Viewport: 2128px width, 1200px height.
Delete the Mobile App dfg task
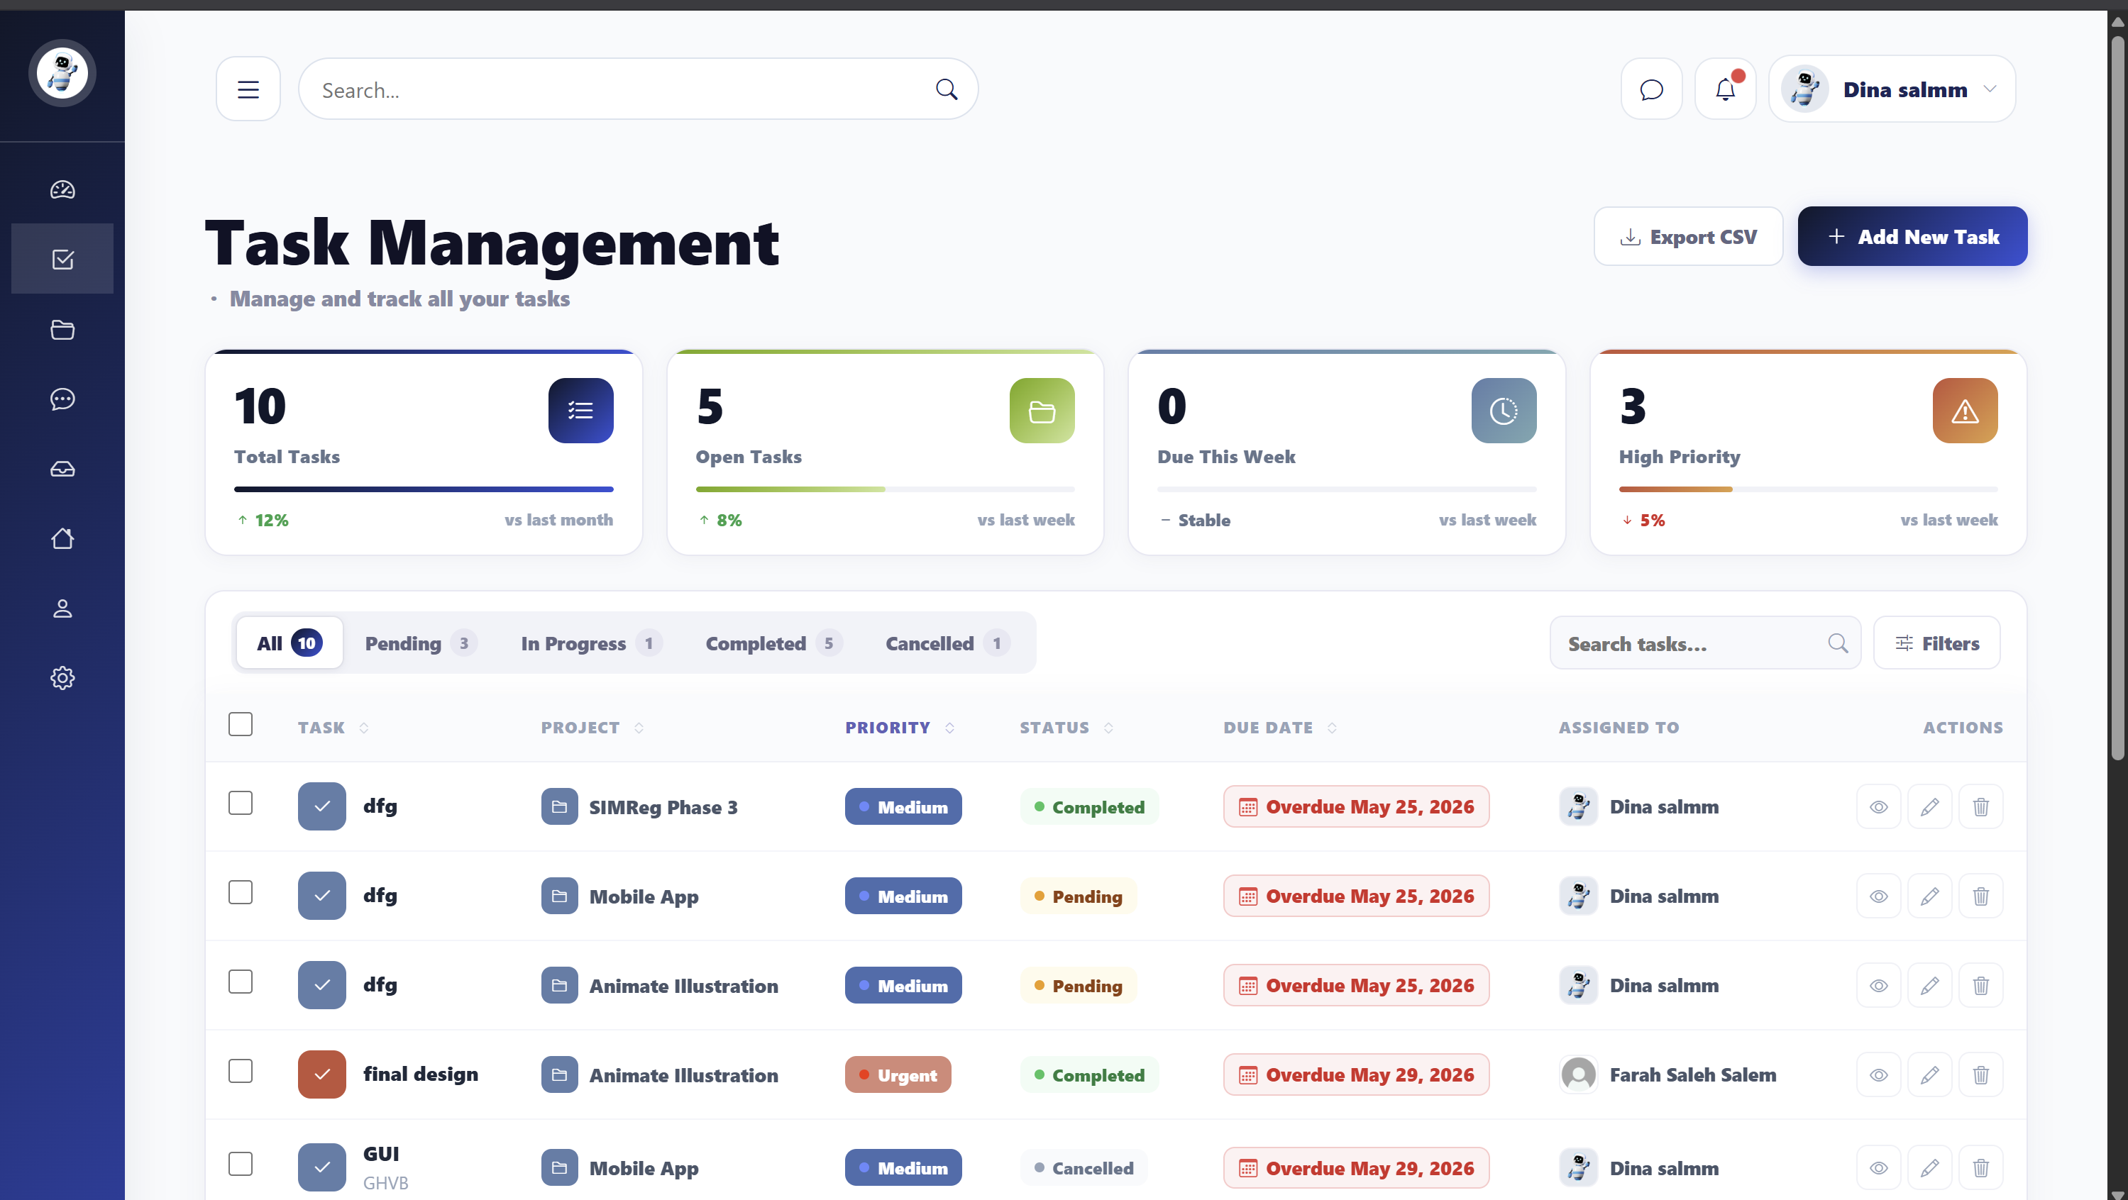click(x=1981, y=896)
